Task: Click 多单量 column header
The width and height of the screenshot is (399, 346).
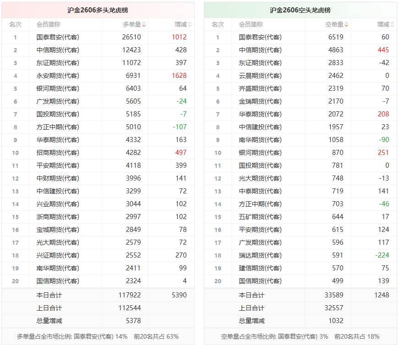Action: pyautogui.click(x=132, y=25)
